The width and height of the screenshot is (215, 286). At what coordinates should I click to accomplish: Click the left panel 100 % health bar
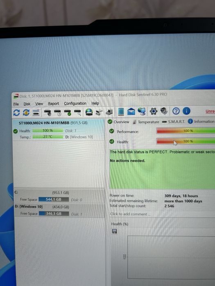pyautogui.click(x=48, y=131)
